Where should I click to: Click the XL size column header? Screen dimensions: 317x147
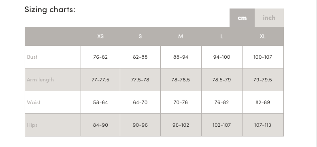pyautogui.click(x=263, y=36)
